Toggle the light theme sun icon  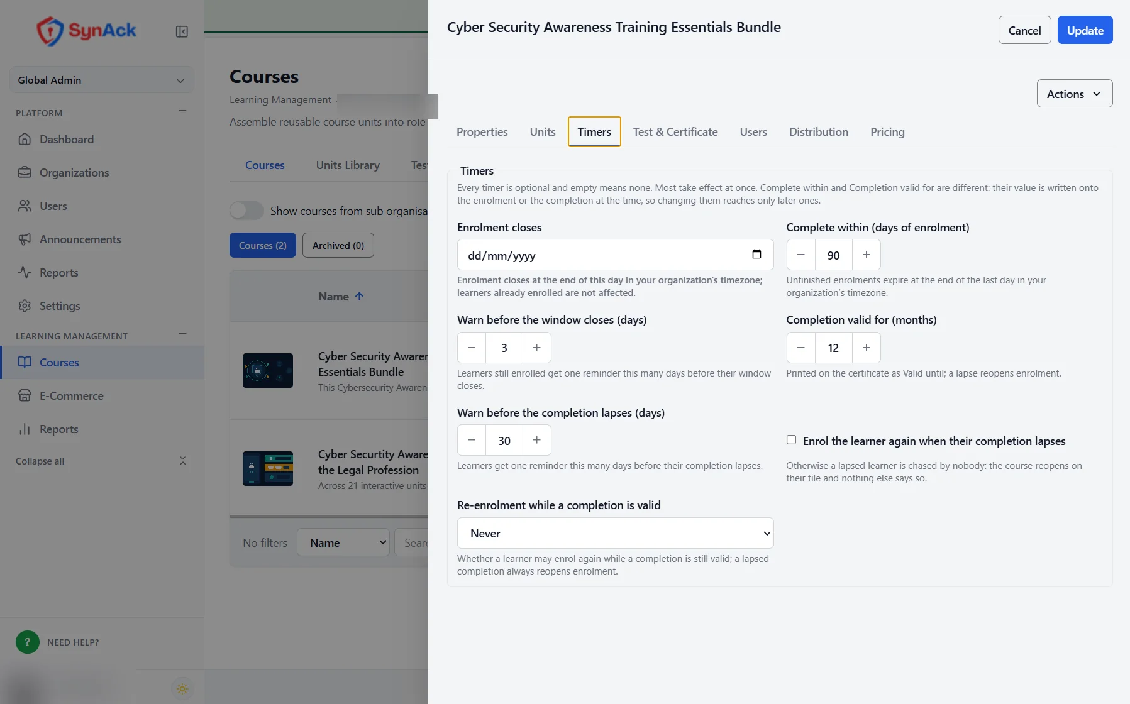pos(182,689)
